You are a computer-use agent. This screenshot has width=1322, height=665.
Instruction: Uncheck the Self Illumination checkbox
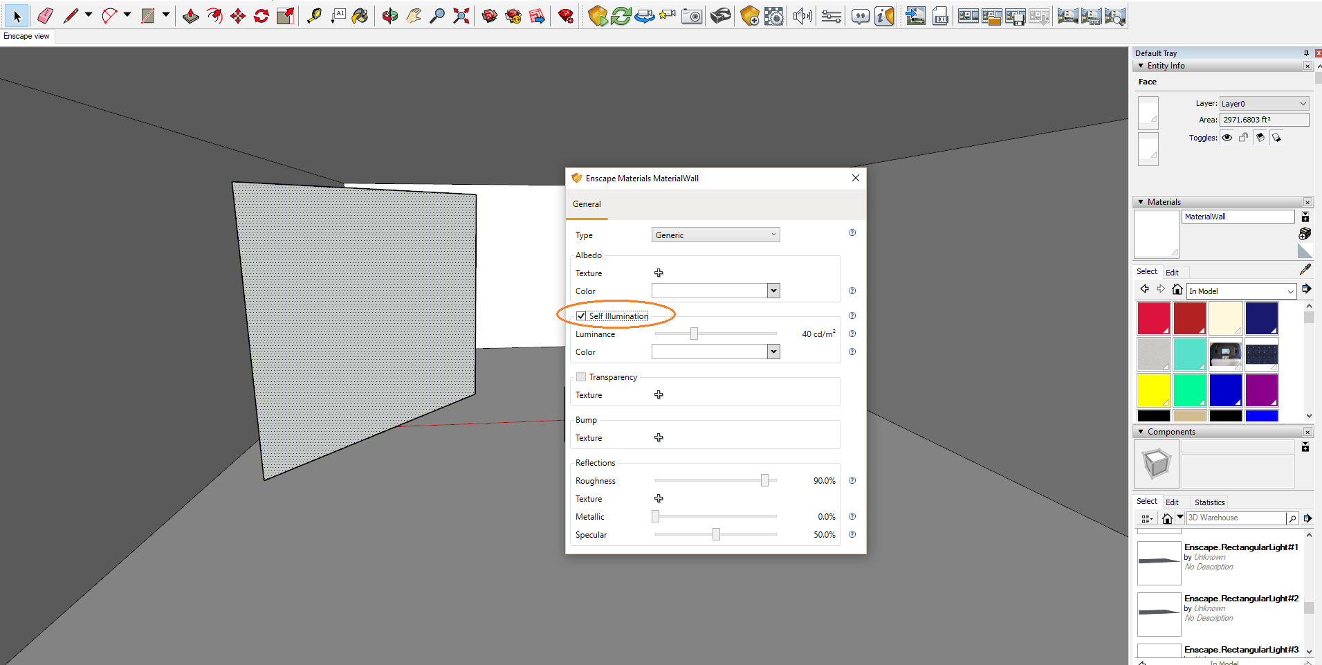581,316
